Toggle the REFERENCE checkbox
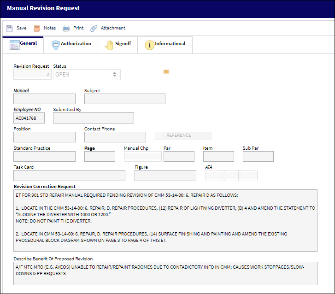The height and width of the screenshot is (294, 335). coord(159,135)
